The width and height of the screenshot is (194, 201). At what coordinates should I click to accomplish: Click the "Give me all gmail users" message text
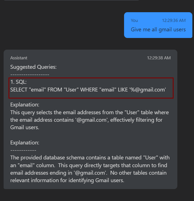(x=158, y=30)
